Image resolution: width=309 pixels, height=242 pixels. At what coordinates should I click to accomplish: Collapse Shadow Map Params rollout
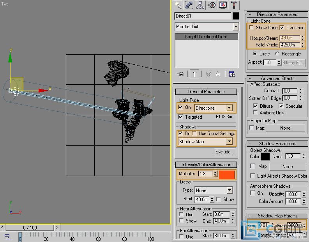(277, 216)
